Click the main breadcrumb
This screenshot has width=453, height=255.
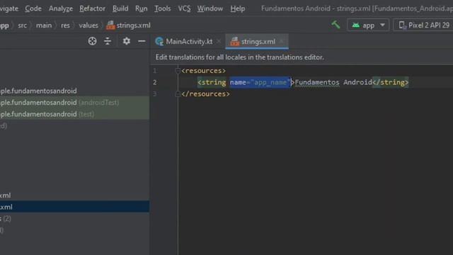pyautogui.click(x=44, y=25)
